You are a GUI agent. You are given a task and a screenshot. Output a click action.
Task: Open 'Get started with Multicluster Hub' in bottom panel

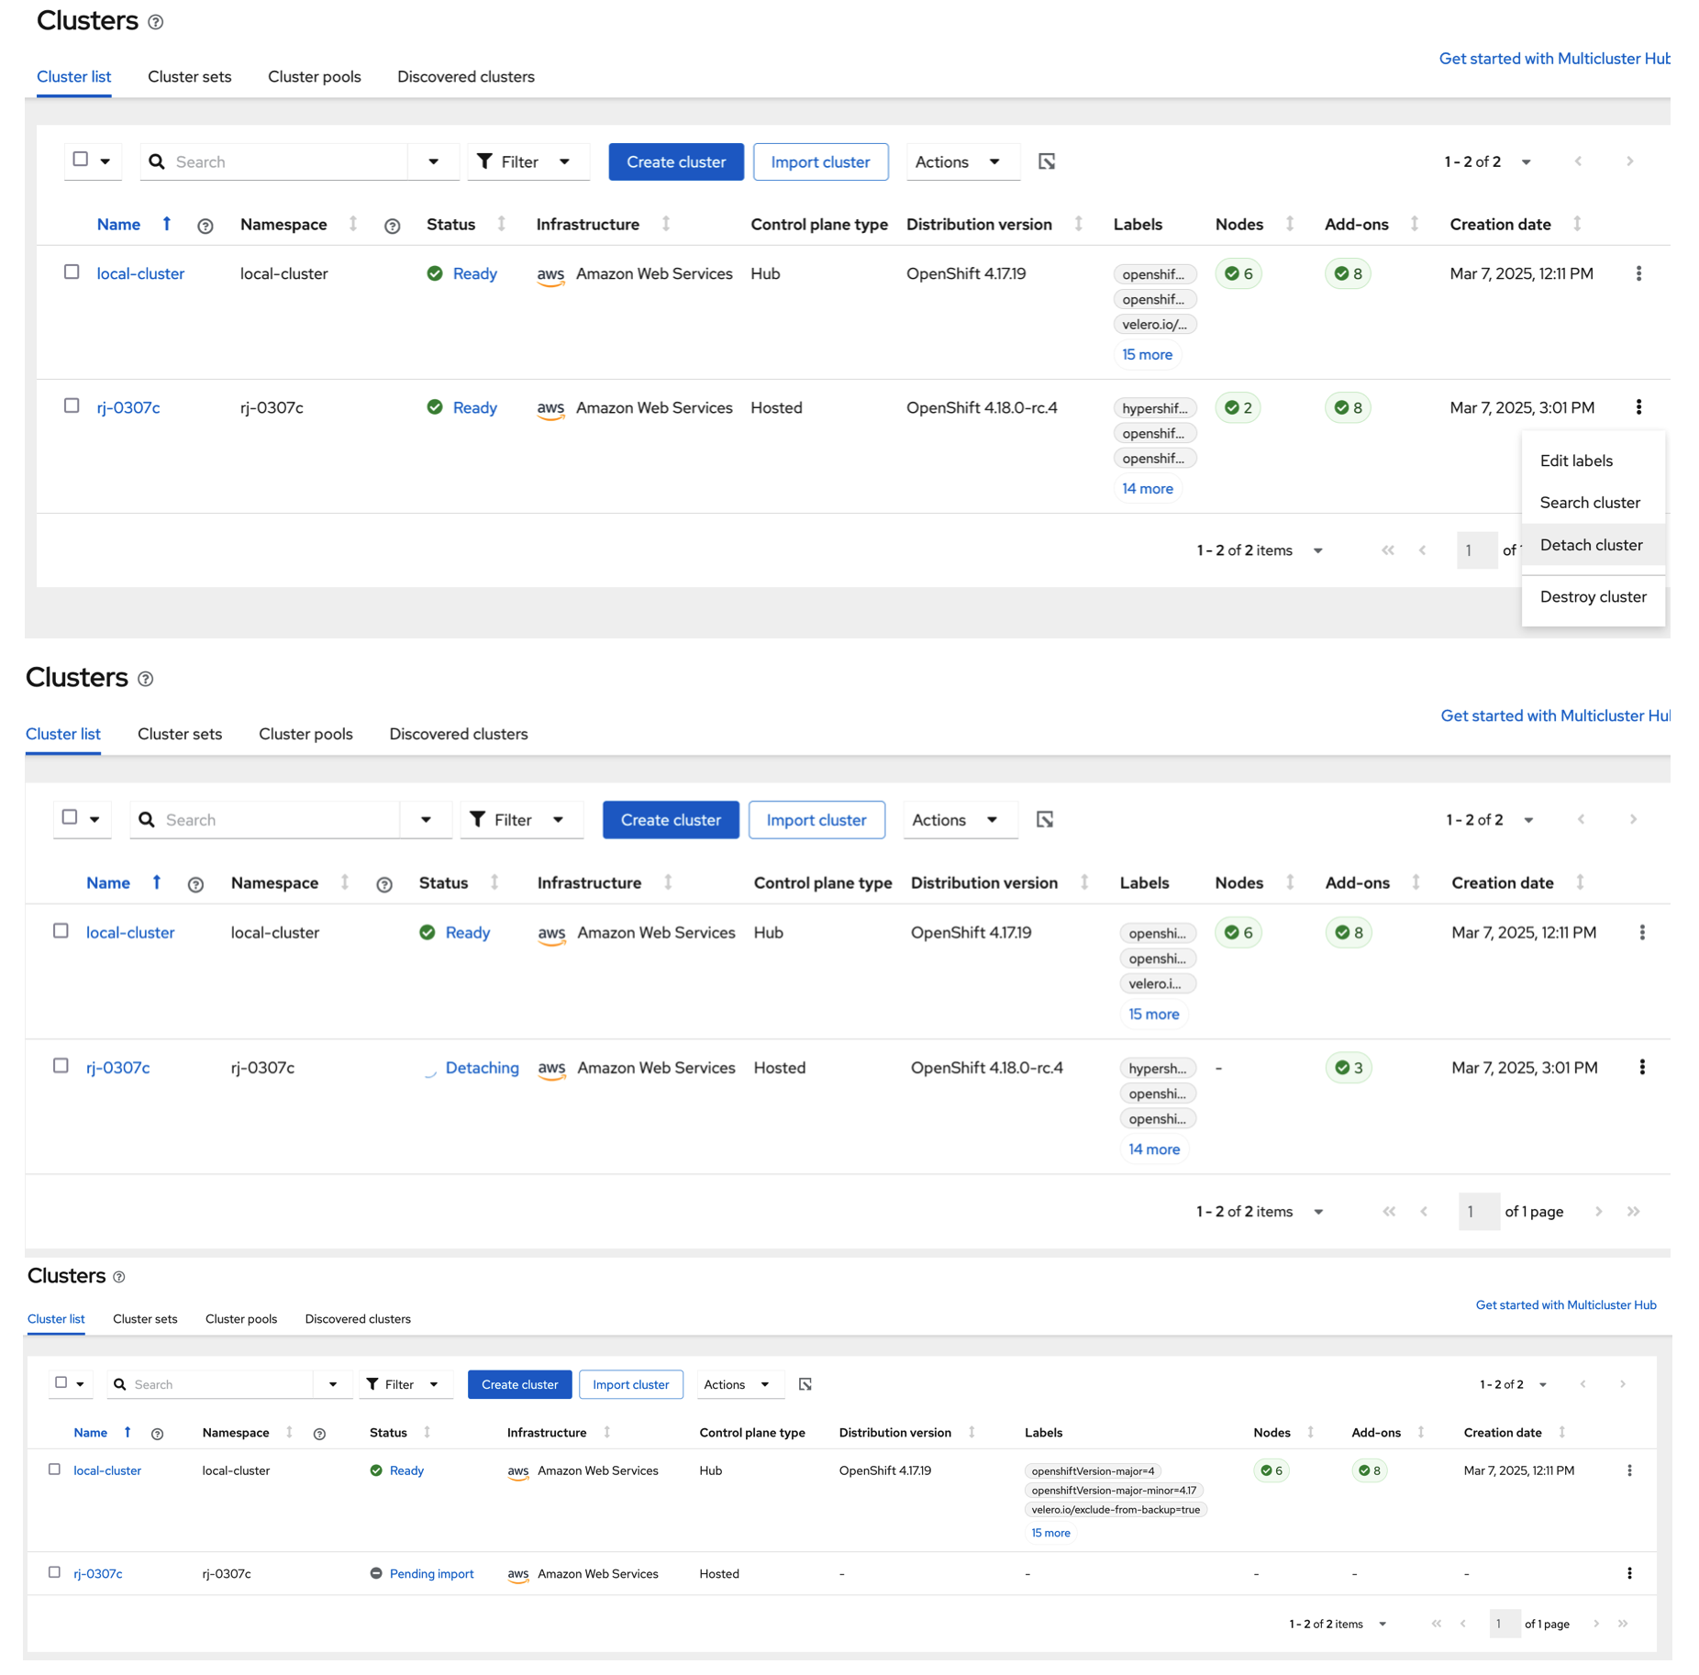[x=1565, y=1304]
